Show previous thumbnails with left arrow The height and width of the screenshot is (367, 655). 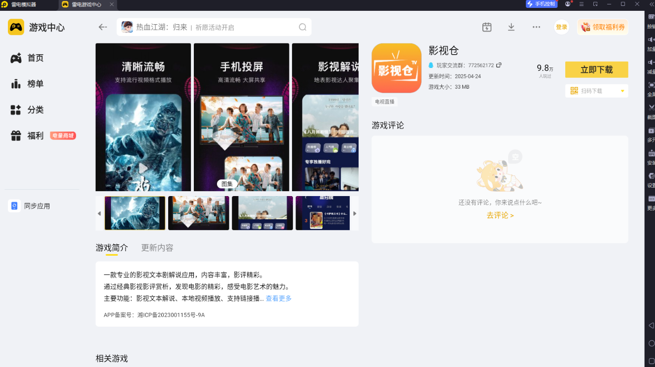99,213
